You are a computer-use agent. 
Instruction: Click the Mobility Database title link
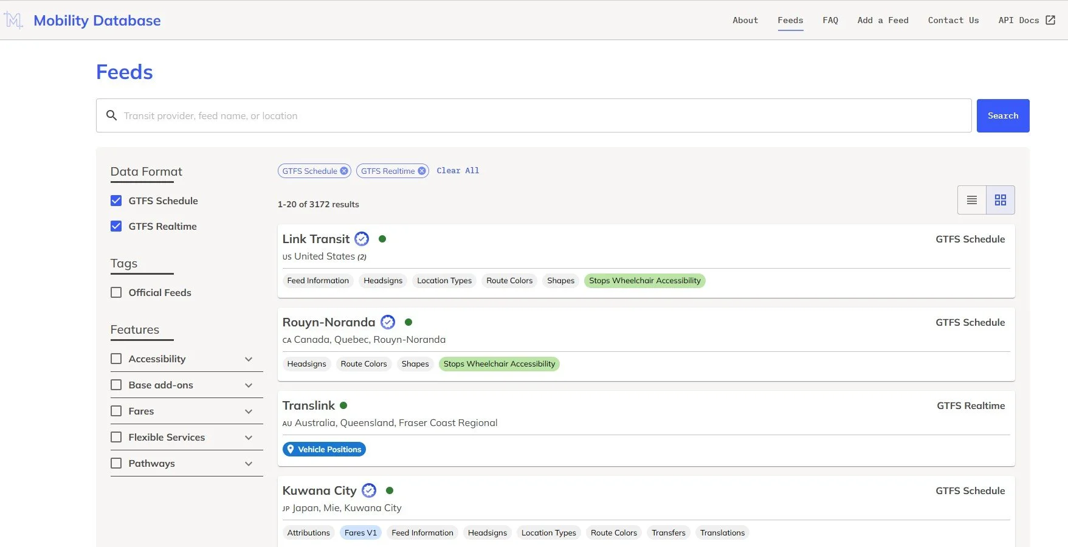[x=97, y=20]
